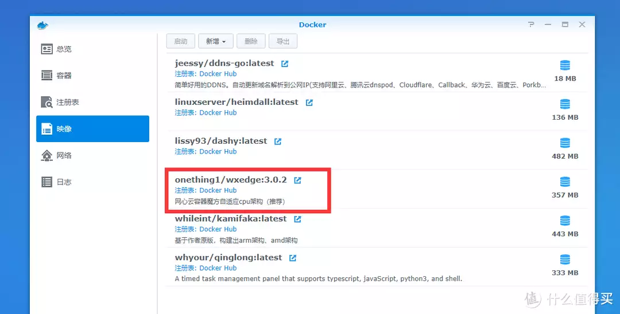Open the 总览 overview section

pos(92,49)
